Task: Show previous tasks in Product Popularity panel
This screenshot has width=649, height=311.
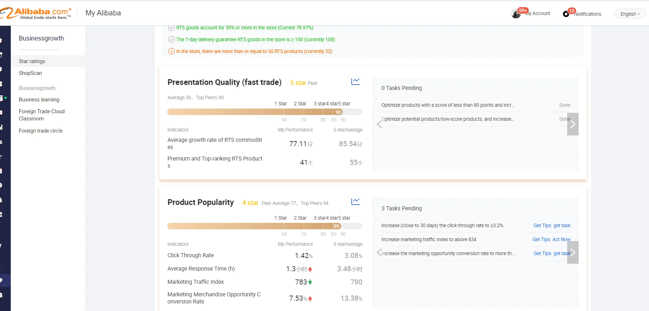Action: (379, 253)
